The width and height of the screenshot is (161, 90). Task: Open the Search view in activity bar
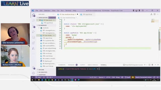coord(33,20)
